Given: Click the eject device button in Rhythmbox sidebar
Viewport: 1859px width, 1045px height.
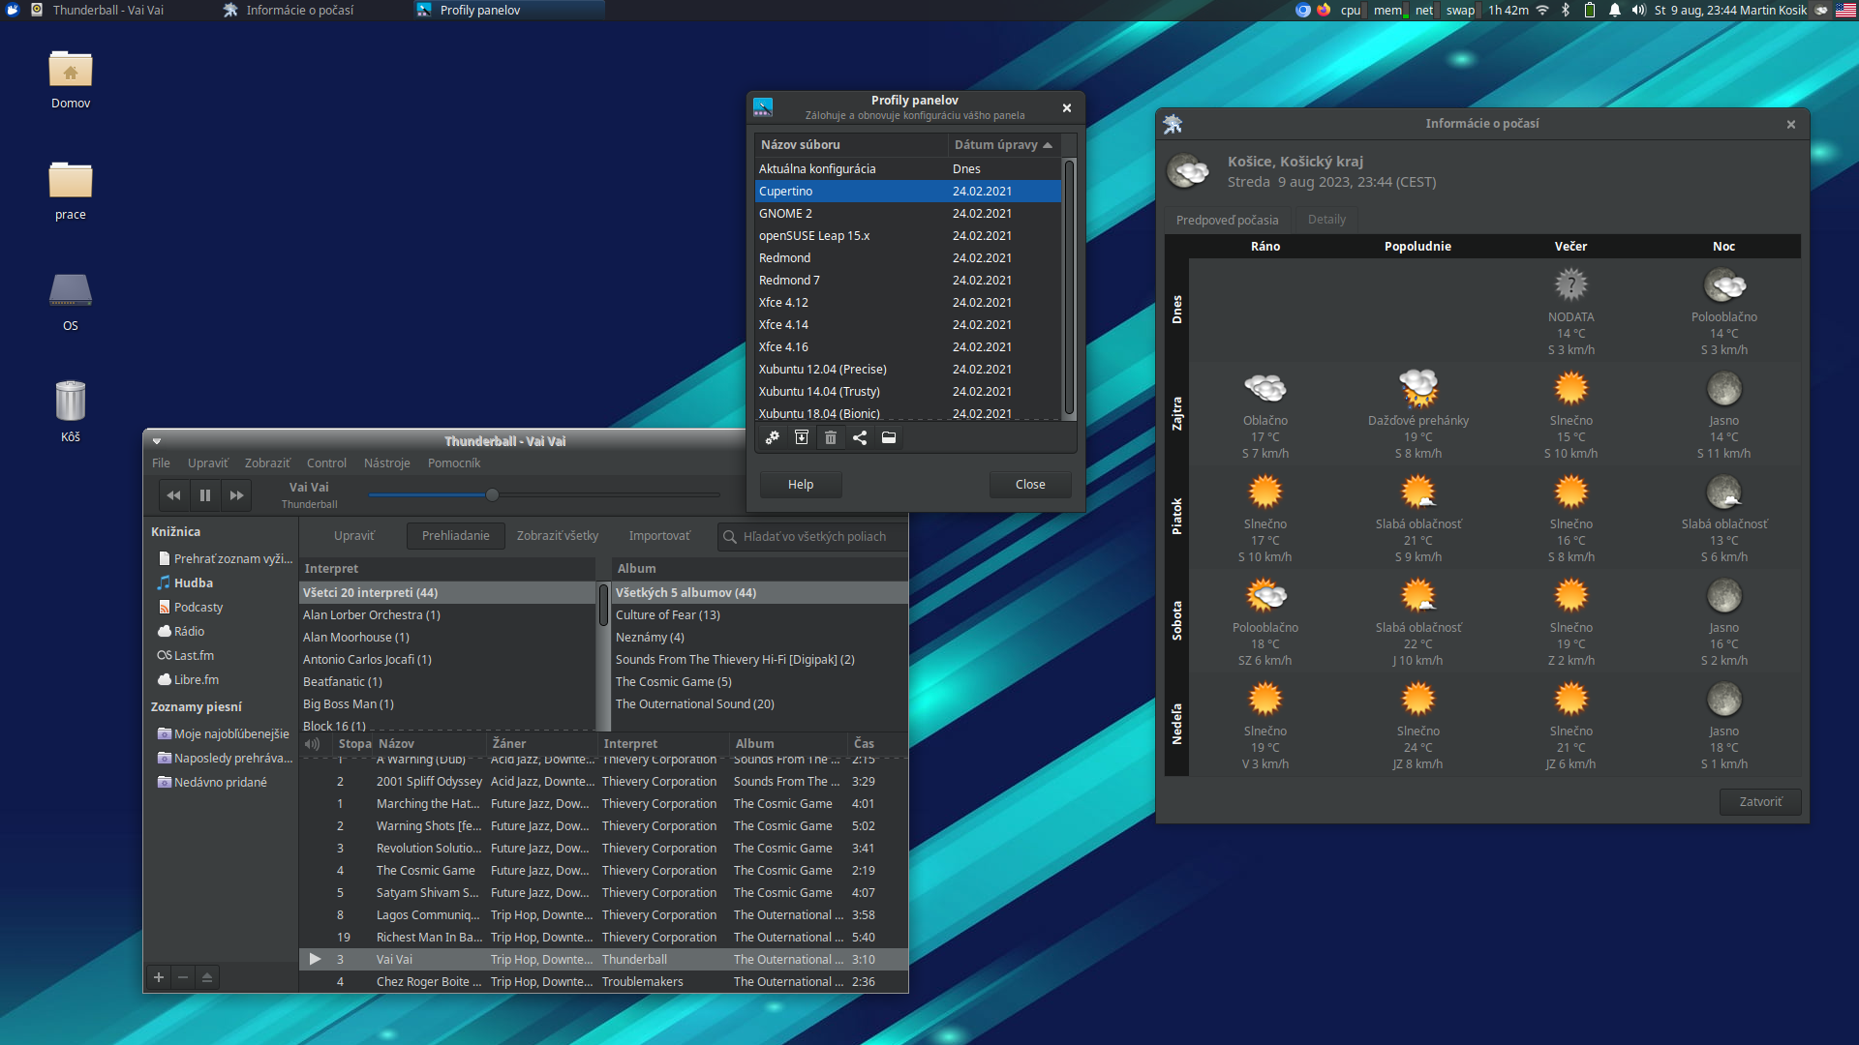Looking at the screenshot, I should [207, 977].
